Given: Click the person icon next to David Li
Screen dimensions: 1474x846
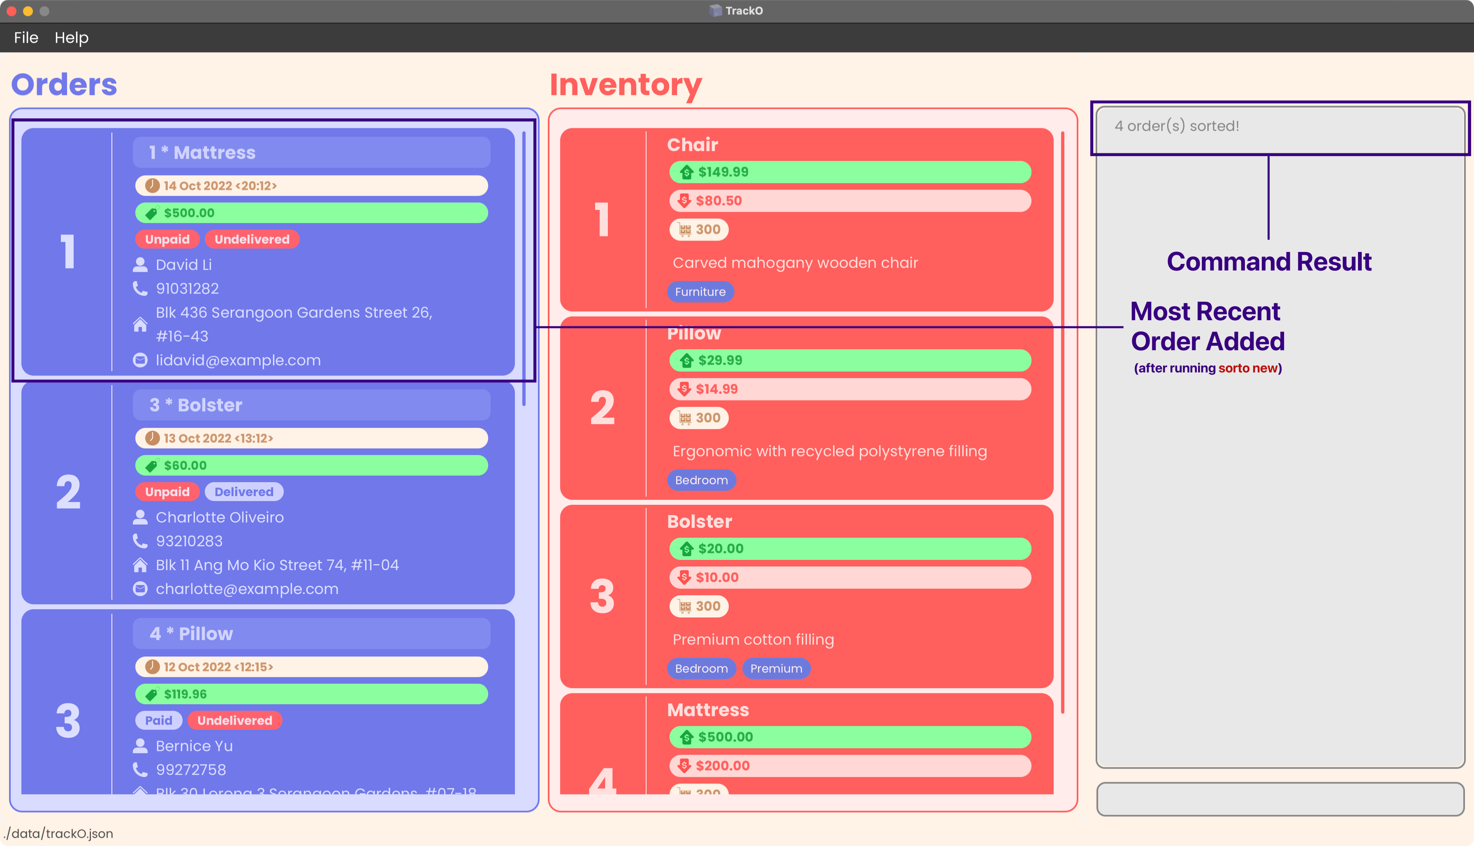Looking at the screenshot, I should tap(140, 265).
